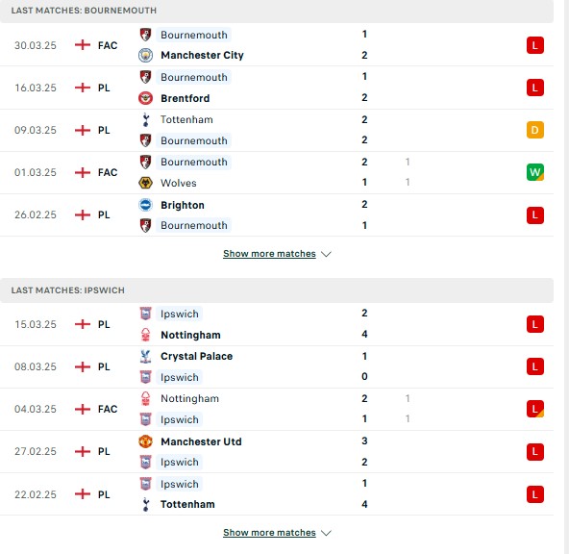This screenshot has height=554, width=569.
Task: Open the Manchester City team link
Action: 202,55
